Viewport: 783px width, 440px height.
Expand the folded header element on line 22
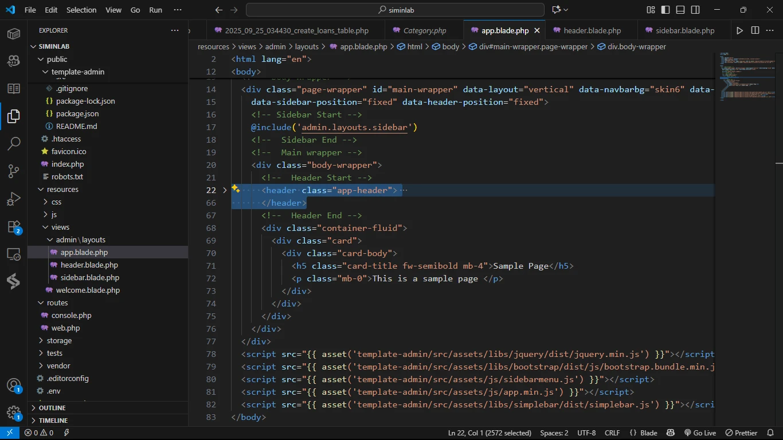point(225,190)
